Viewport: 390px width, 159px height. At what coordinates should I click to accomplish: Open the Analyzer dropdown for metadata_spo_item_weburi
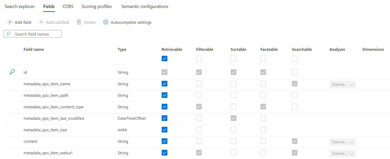pos(343,153)
